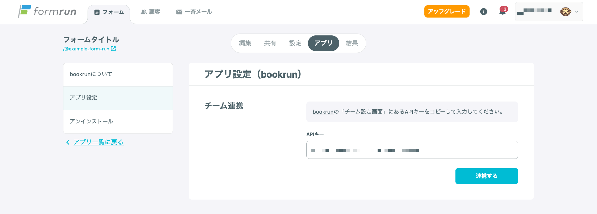Expand the account dropdown chevron
The height and width of the screenshot is (214, 597).
(x=577, y=12)
